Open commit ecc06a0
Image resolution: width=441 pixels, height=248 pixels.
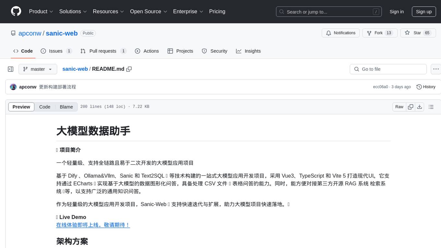(x=380, y=87)
